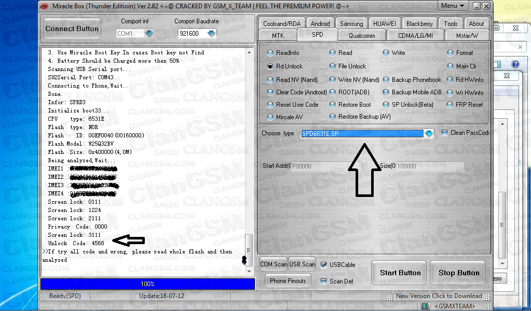This screenshot has height=311, width=531.
Task: Click the Start Addr input field
Action: (x=326, y=166)
